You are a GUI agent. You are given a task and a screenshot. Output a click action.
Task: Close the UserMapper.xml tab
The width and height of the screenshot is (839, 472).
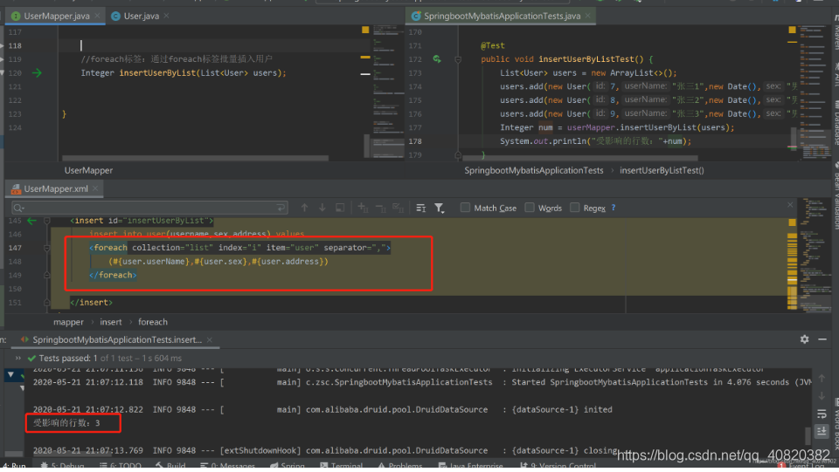(x=95, y=189)
